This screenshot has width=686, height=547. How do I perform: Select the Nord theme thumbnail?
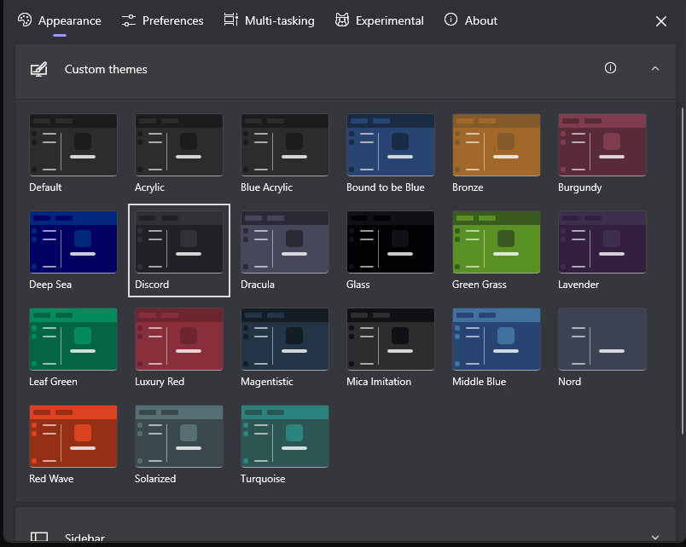[602, 339]
